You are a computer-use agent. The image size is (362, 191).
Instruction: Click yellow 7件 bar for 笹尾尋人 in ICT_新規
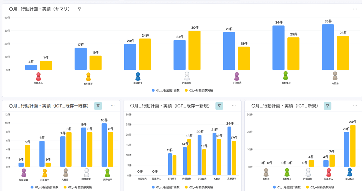(332, 161)
